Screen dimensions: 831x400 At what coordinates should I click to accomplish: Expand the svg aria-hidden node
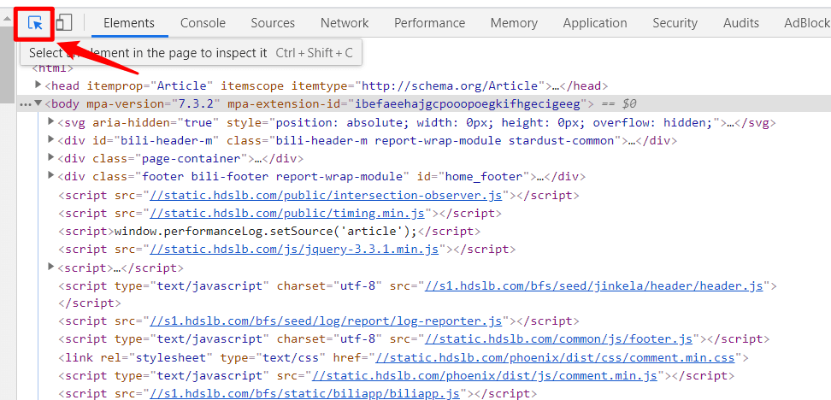(x=51, y=122)
